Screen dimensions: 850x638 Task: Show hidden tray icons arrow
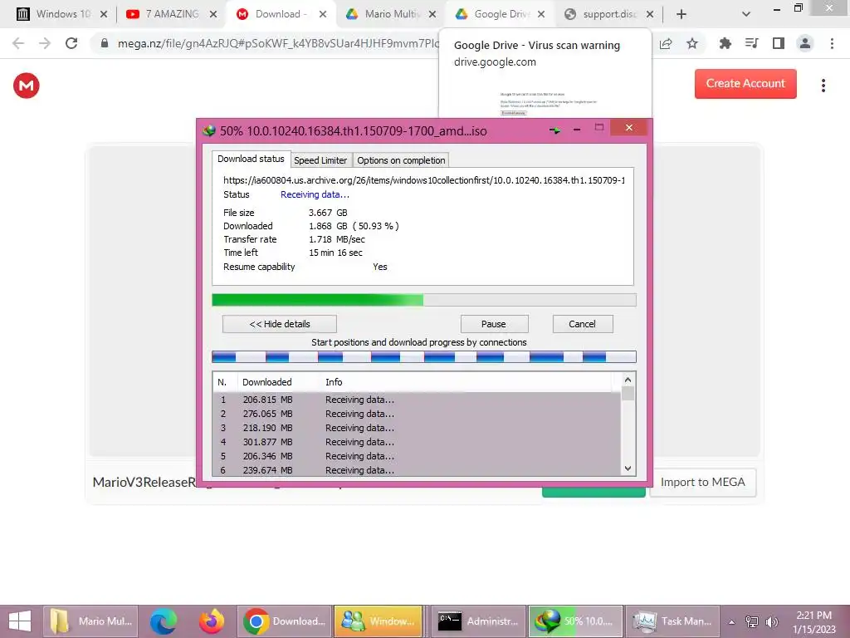pyautogui.click(x=731, y=621)
